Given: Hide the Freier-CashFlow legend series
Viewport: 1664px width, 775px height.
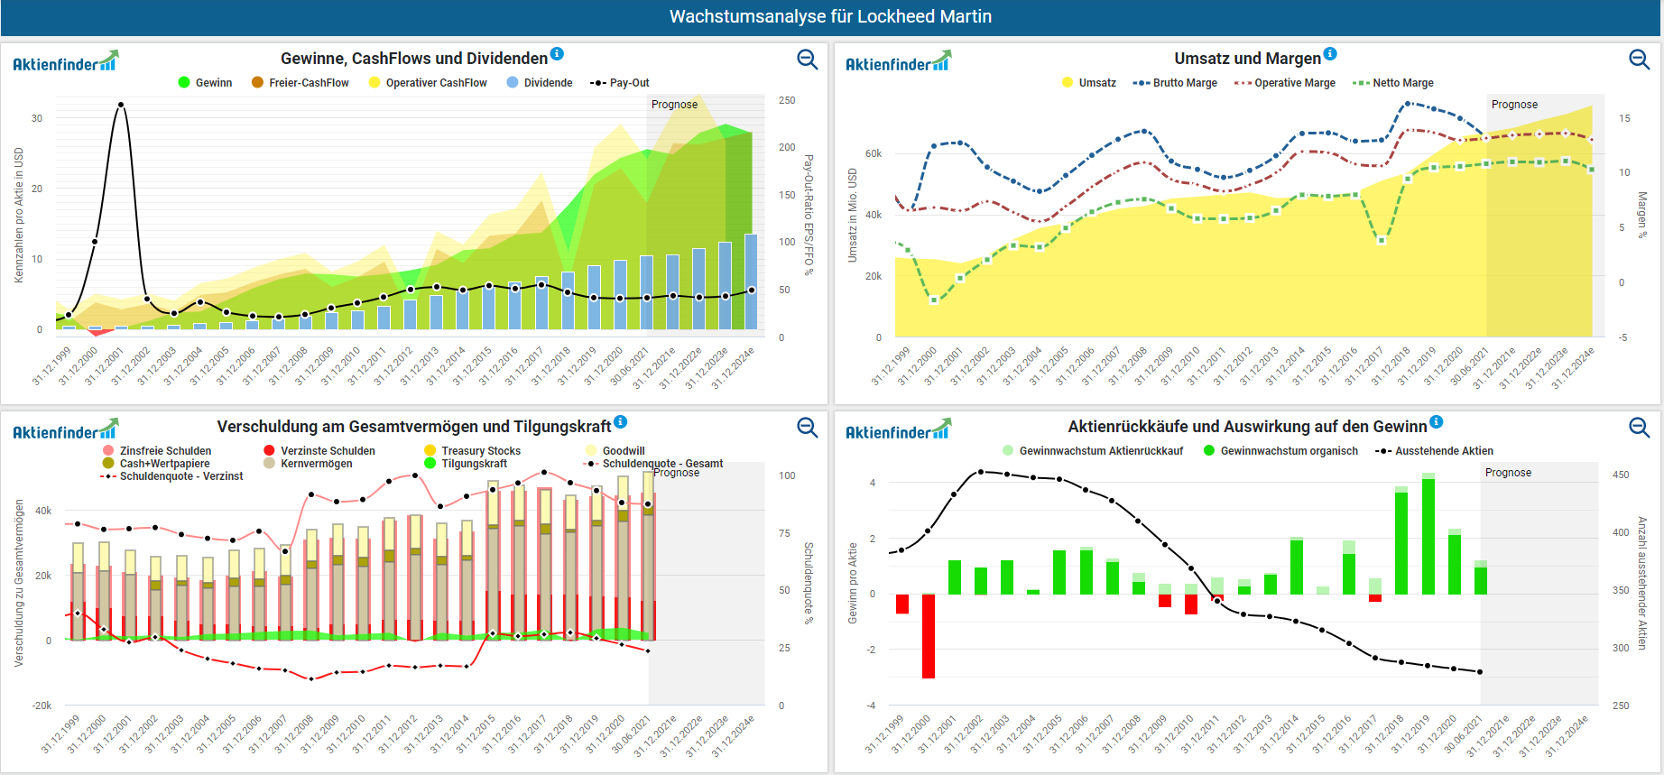Looking at the screenshot, I should click(300, 83).
